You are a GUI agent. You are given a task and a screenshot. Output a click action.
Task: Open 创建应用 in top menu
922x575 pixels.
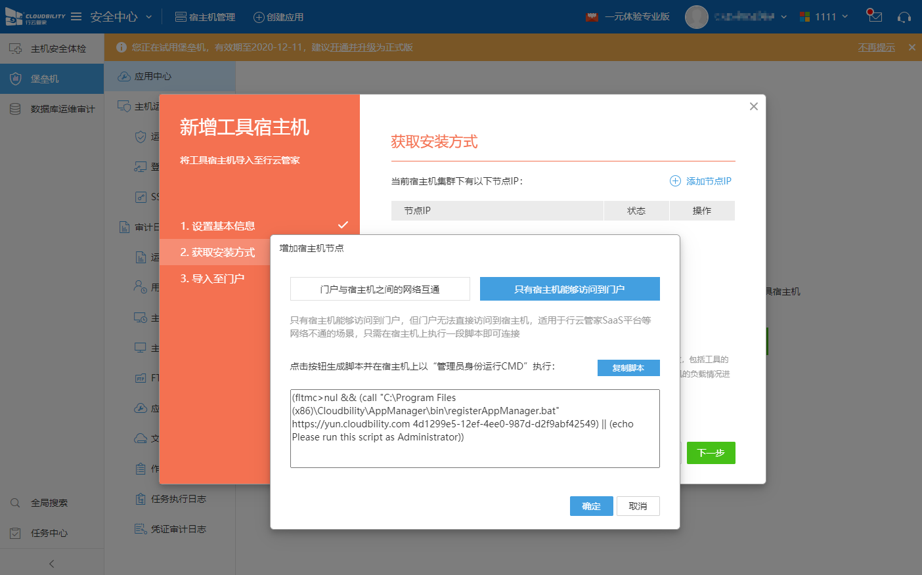tap(278, 17)
